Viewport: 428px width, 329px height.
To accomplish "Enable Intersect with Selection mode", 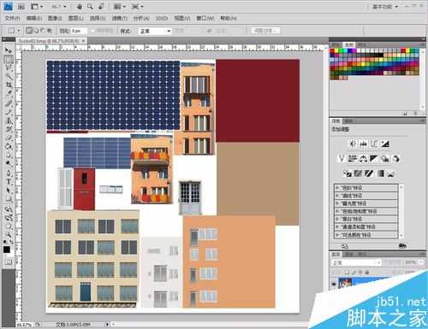I will click(x=50, y=30).
